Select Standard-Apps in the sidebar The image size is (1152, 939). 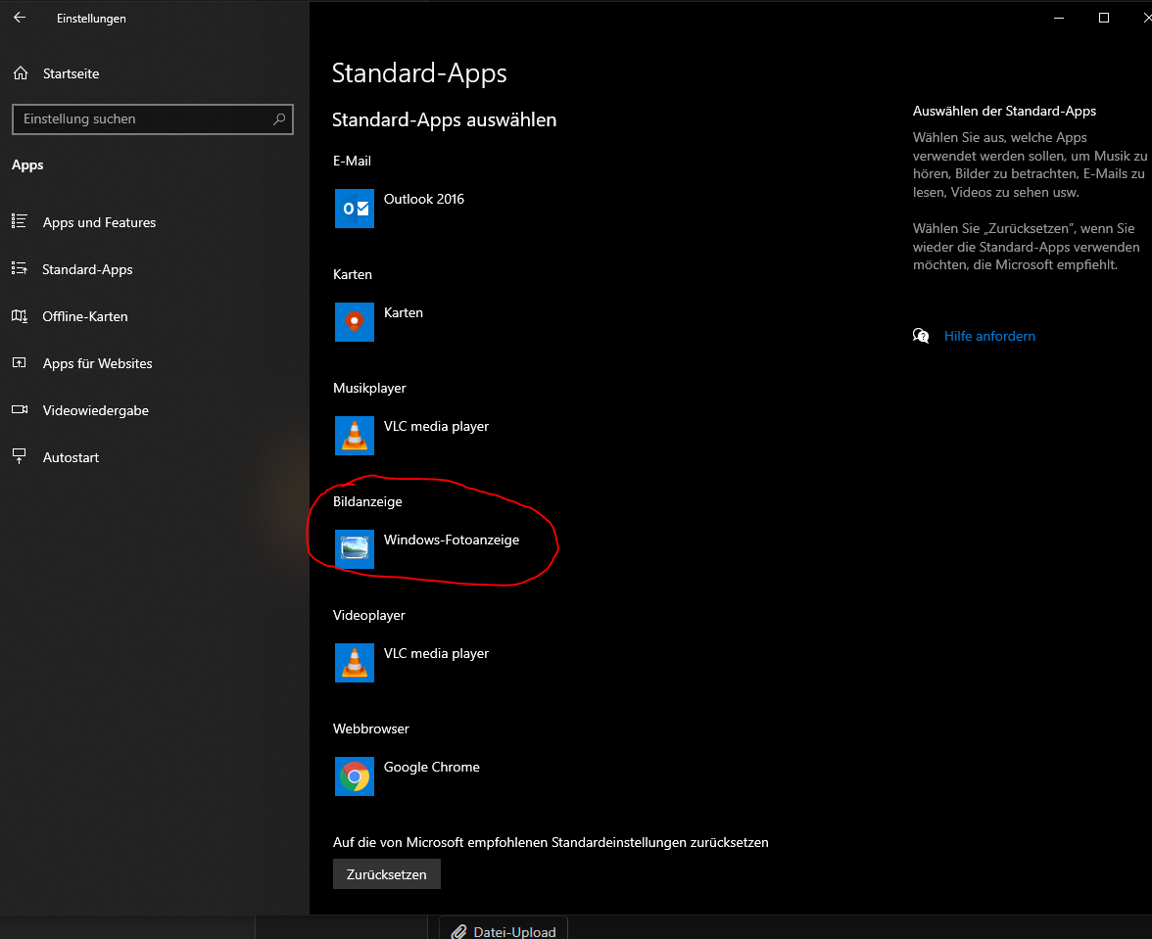pyautogui.click(x=87, y=269)
